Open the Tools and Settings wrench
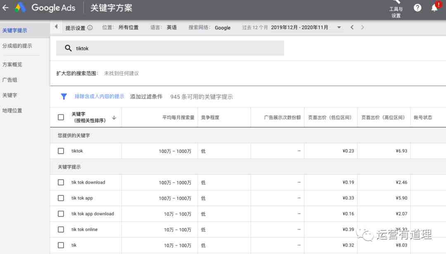Screen dimensions: 446x254 (396, 9)
